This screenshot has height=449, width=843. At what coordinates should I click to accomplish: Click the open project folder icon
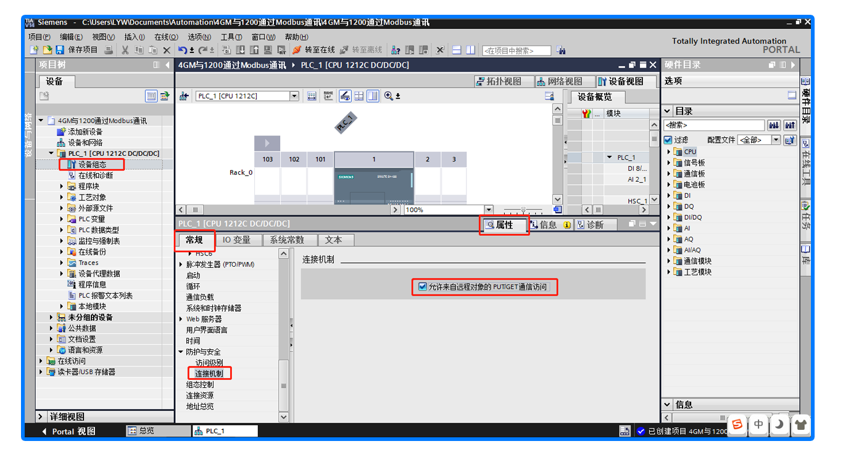click(x=47, y=50)
